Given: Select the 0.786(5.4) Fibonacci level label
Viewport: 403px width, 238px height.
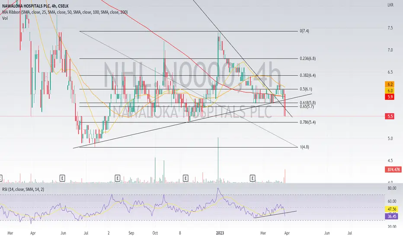Looking at the screenshot, I should coord(307,122).
